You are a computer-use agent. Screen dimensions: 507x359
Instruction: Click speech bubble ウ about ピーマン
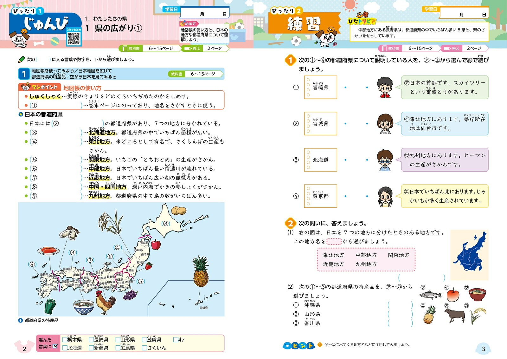[x=445, y=160]
